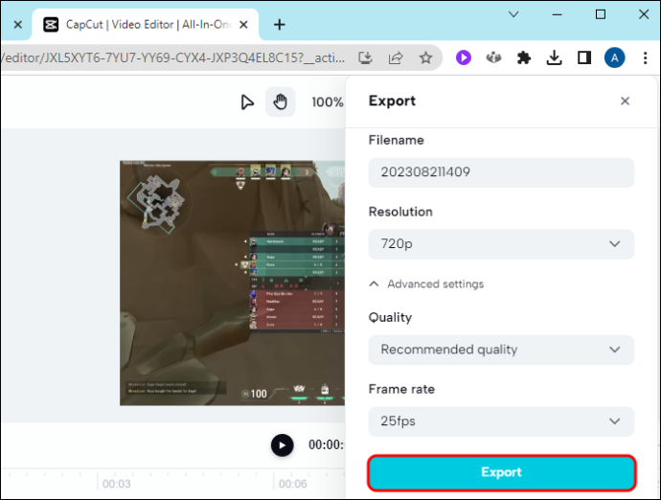661x500 pixels.
Task: Open the browser Downloads icon
Action: [554, 57]
